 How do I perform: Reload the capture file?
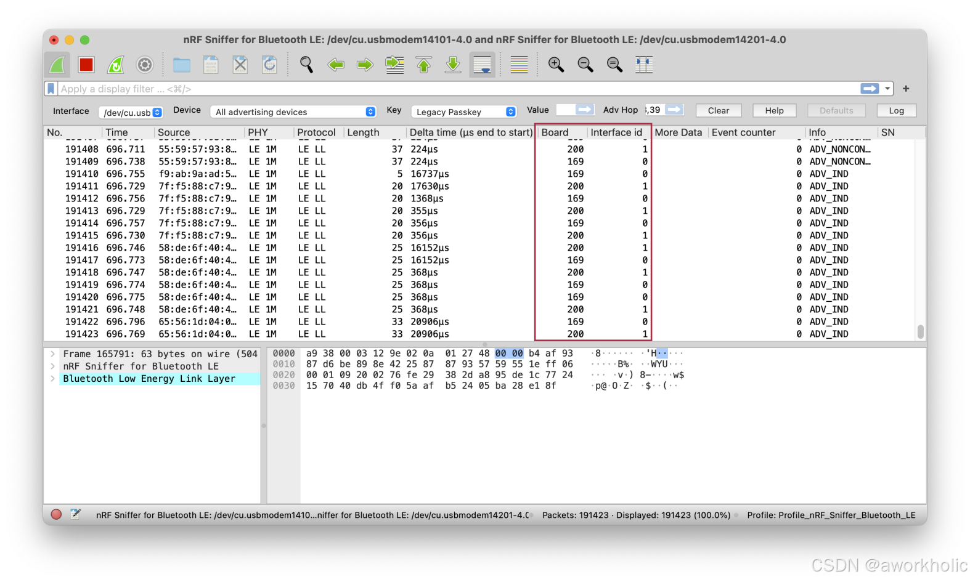[269, 65]
